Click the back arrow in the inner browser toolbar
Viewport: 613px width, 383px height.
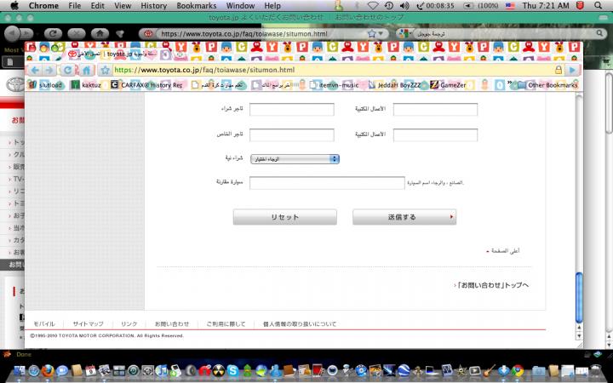point(37,70)
